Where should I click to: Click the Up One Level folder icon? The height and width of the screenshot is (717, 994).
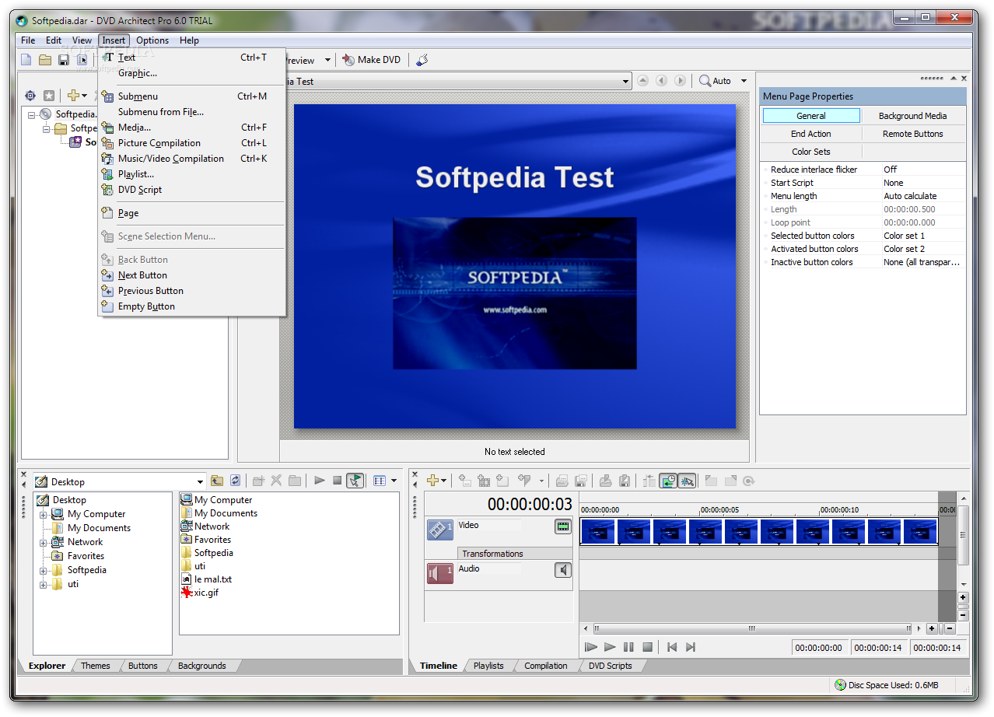click(x=217, y=481)
